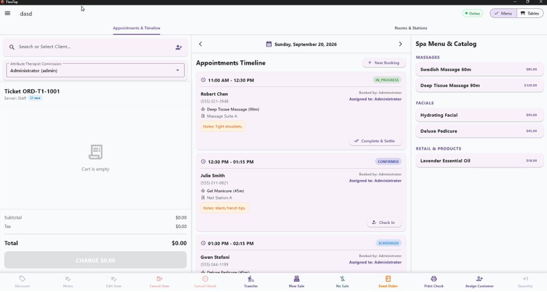Click the SCHEDULED status badge
Screen dimensions: 547x292
388,243
